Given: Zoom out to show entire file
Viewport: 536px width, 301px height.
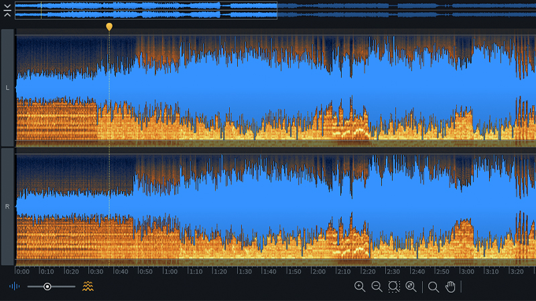Looking at the screenshot, I should 411,287.
